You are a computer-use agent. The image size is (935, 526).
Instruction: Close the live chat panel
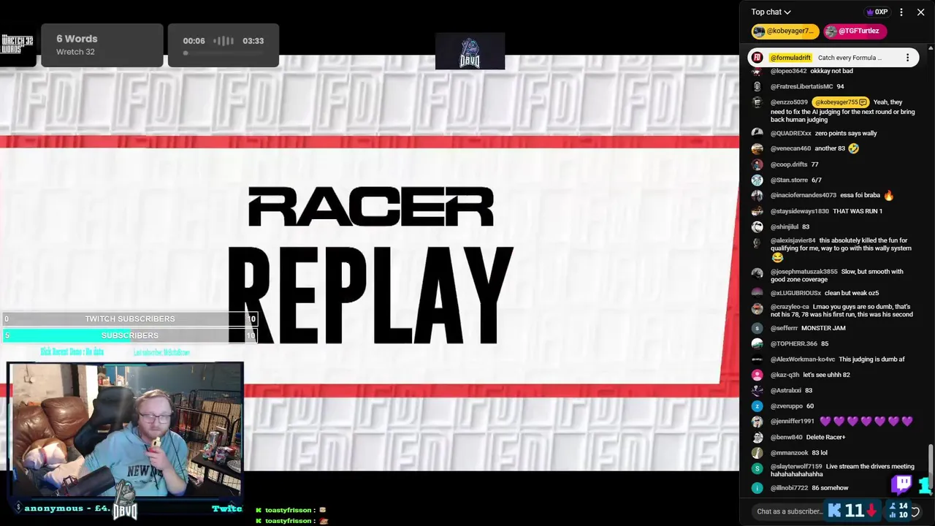point(920,12)
